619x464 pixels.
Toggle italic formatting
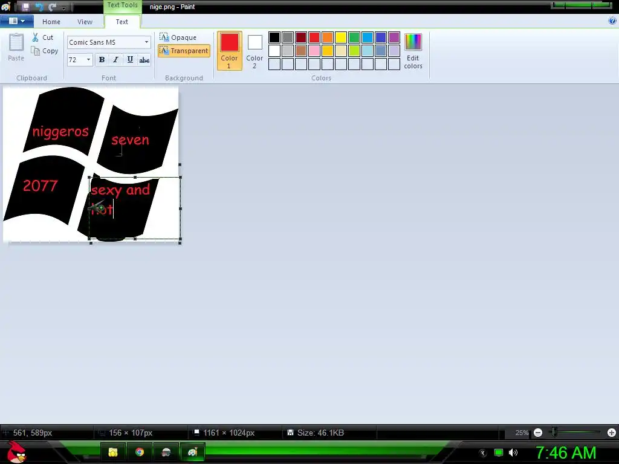(115, 60)
